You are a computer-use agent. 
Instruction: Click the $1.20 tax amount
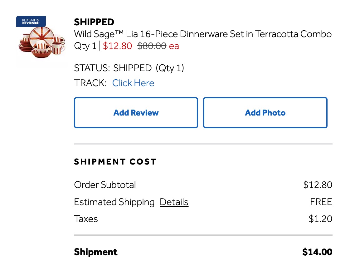pos(320,219)
